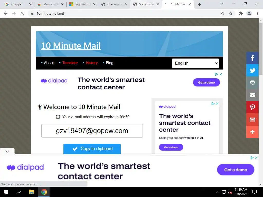This screenshot has height=197, width=263.
Task: Open the Translate menu item
Action: 70,63
